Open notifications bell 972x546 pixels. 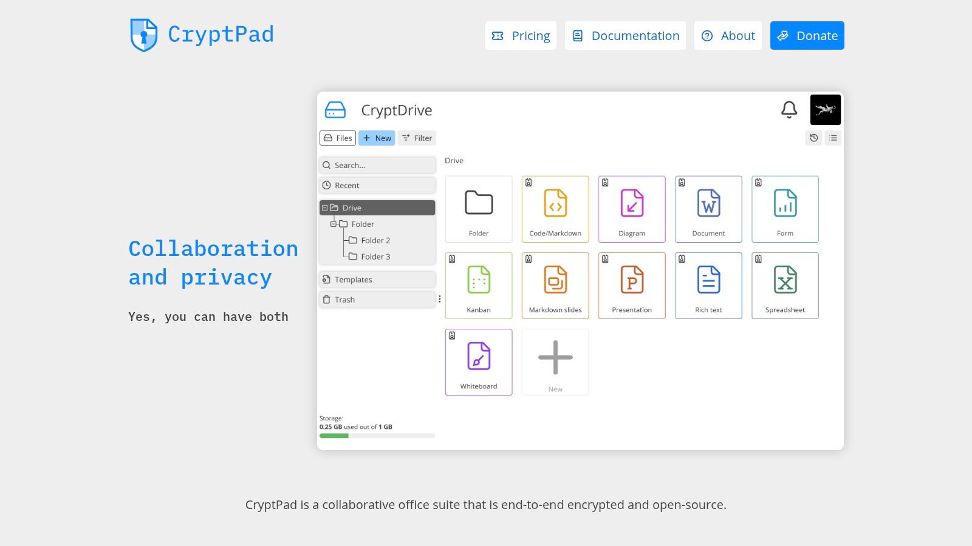point(789,110)
